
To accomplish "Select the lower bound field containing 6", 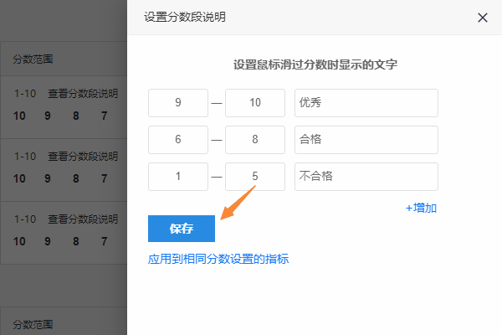I will (x=178, y=140).
